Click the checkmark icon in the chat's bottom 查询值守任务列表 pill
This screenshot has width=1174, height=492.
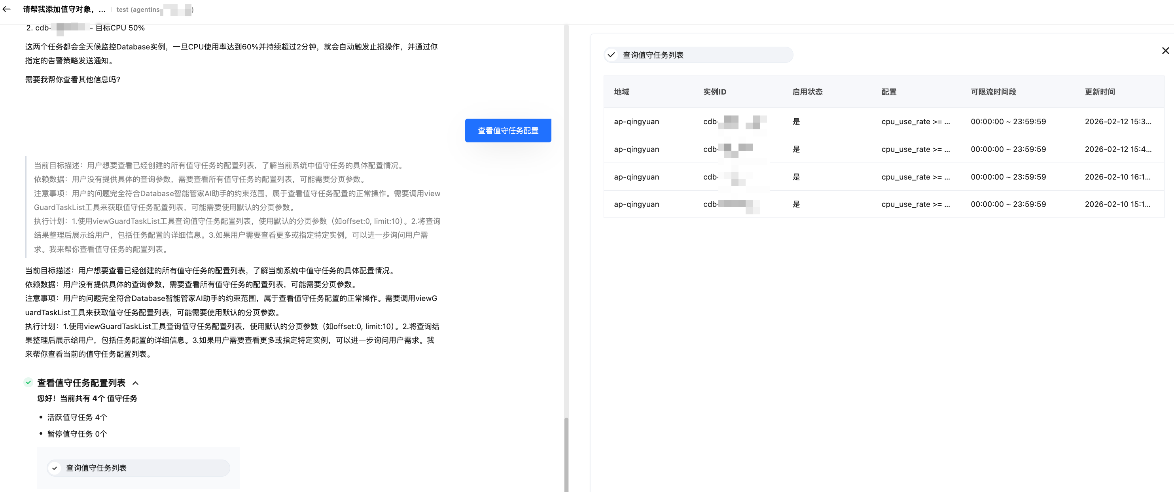pyautogui.click(x=55, y=468)
